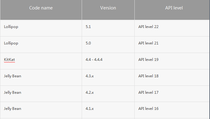Click the version 4.1.x cell
210x119 pixels.
point(108,110)
